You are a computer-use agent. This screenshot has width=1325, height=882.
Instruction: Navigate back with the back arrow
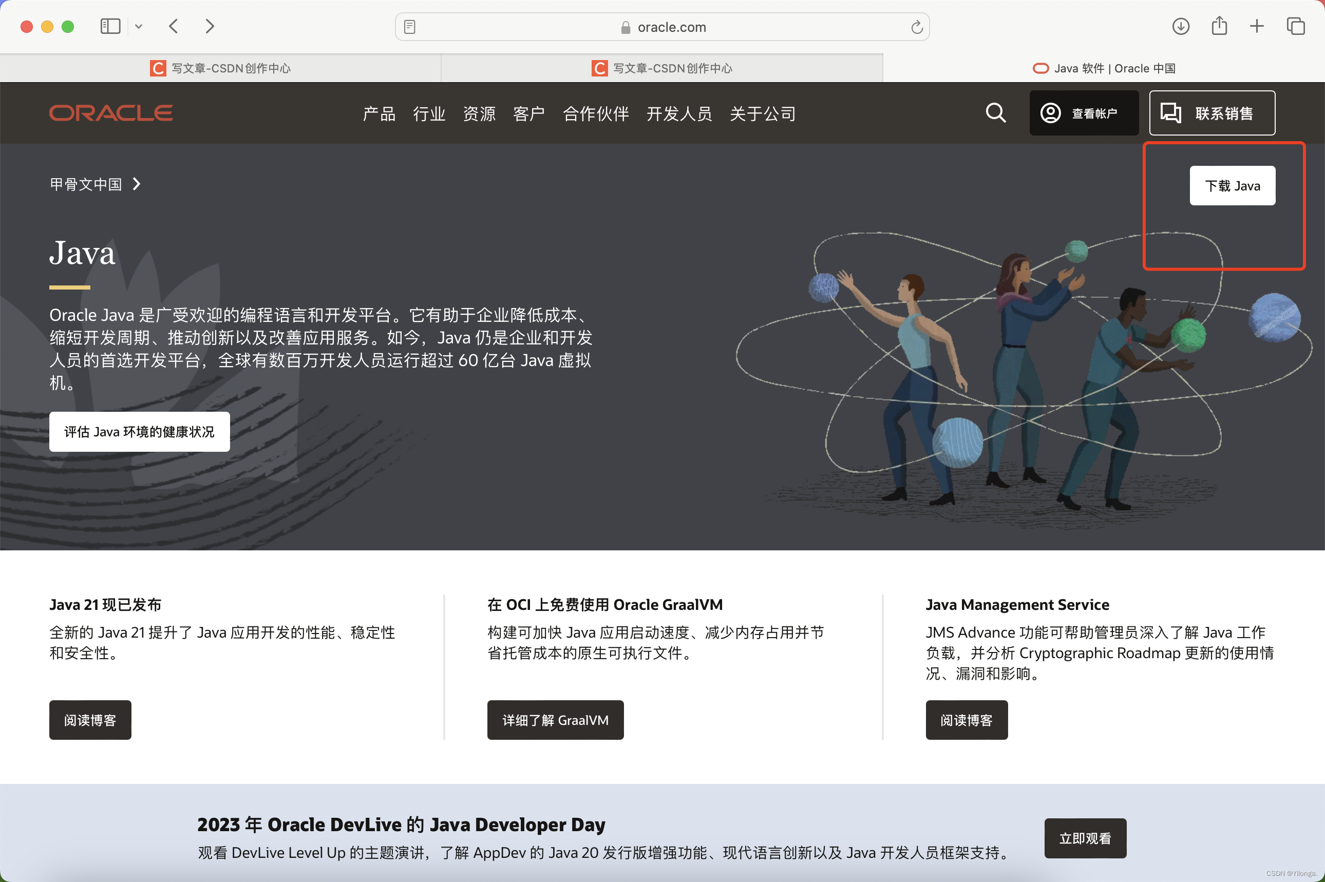click(174, 26)
